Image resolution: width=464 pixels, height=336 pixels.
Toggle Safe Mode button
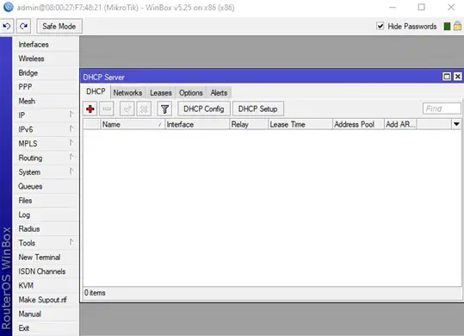click(59, 27)
